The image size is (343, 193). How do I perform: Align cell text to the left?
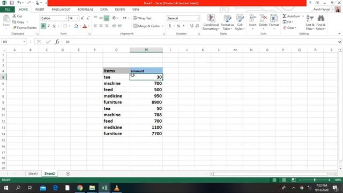95,26
